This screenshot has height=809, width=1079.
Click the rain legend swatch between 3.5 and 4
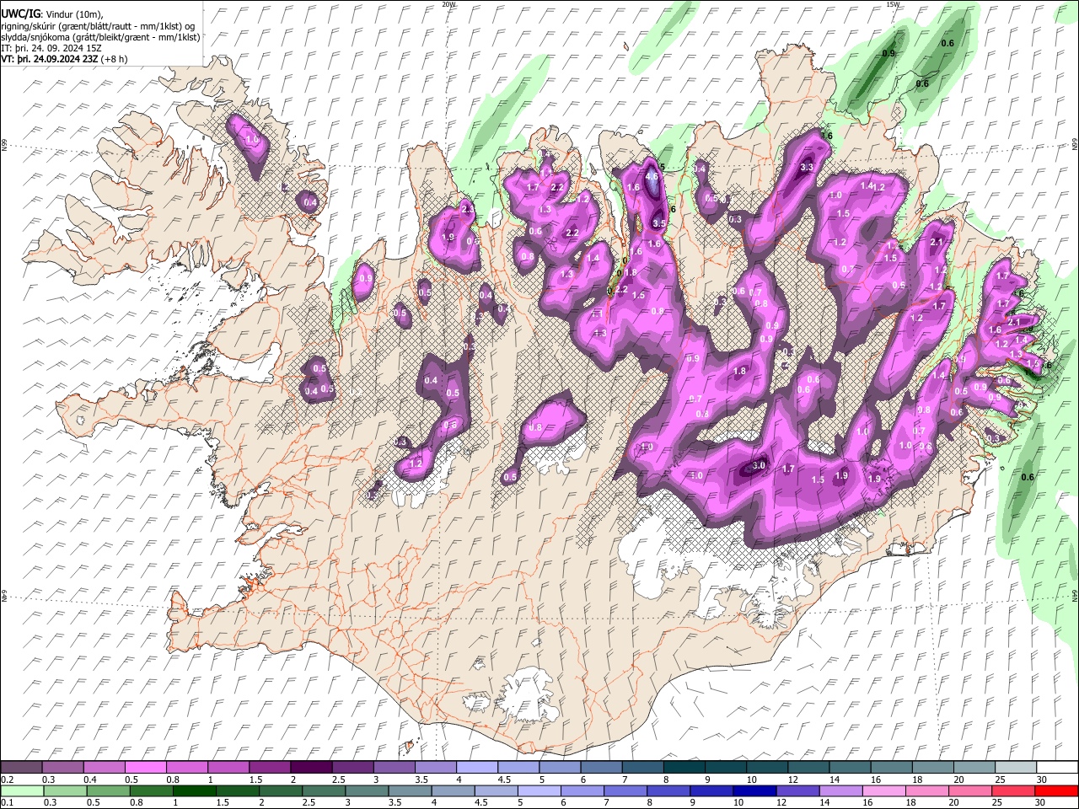pyautogui.click(x=410, y=790)
